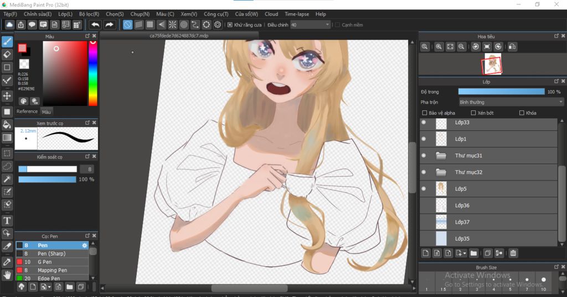Screen dimensions: 567x297
Task: Select the Move tool
Action: [x=7, y=96]
